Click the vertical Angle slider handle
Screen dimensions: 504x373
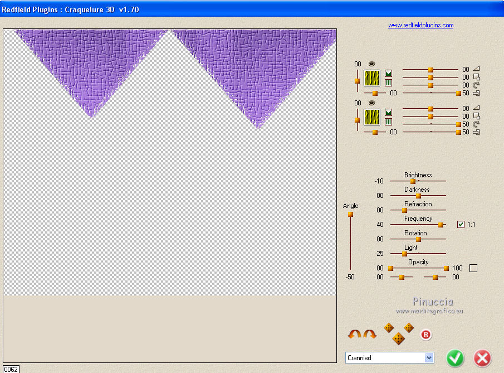click(x=351, y=214)
